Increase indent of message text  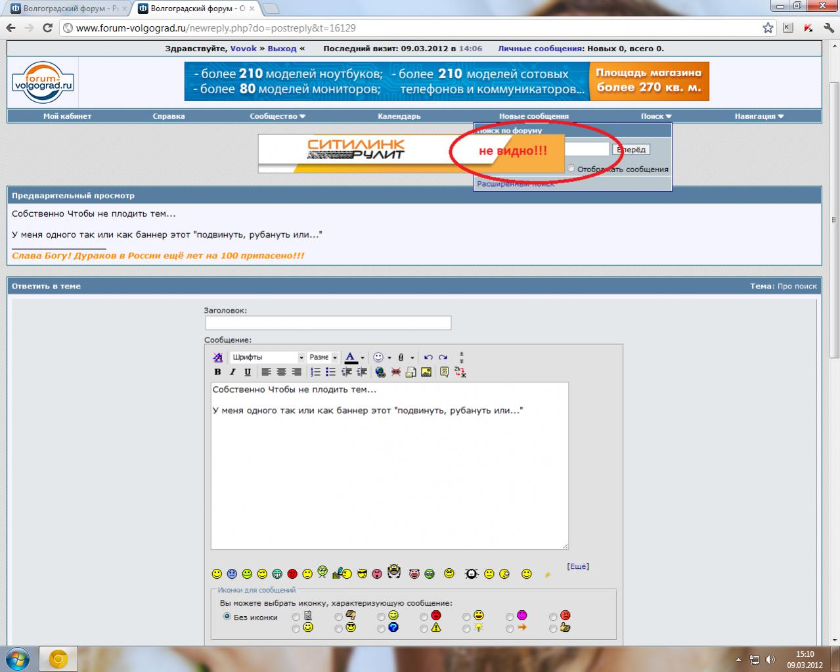pos(362,372)
